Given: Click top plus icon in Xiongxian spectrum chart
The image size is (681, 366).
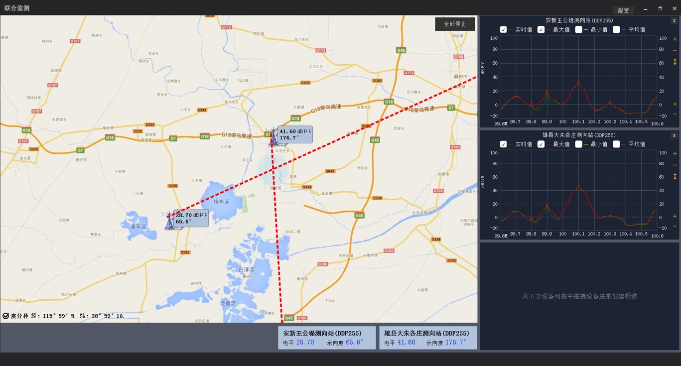Looking at the screenshot, I should 675,153.
